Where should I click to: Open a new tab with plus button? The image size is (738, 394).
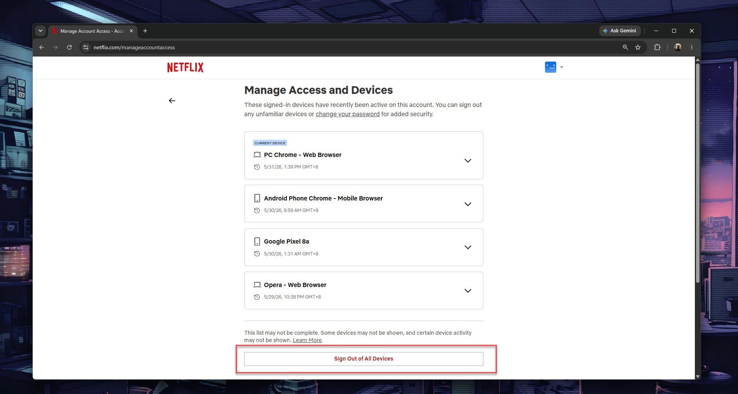pos(145,31)
